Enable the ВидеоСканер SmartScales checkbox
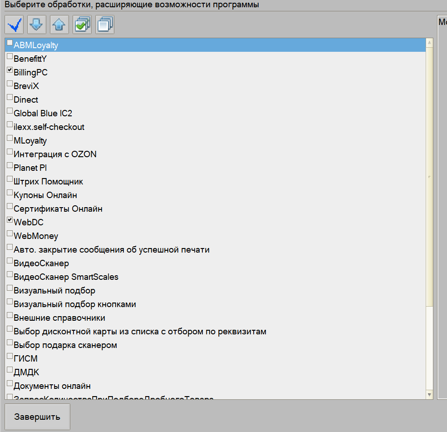The height and width of the screenshot is (432, 447). click(x=10, y=275)
